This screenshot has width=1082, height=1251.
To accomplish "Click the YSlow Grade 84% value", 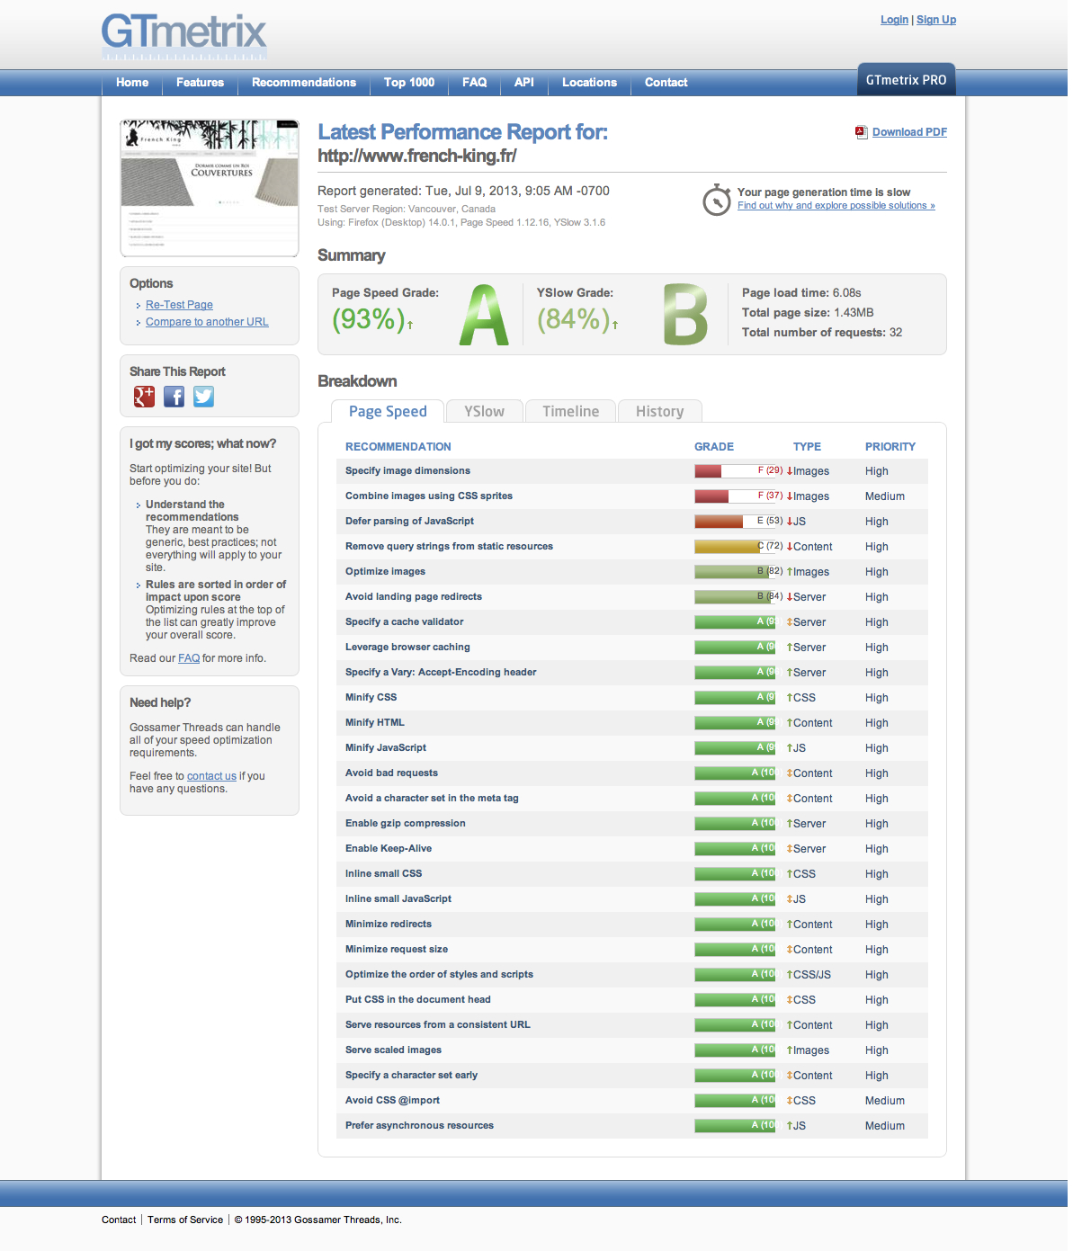I will tap(573, 319).
